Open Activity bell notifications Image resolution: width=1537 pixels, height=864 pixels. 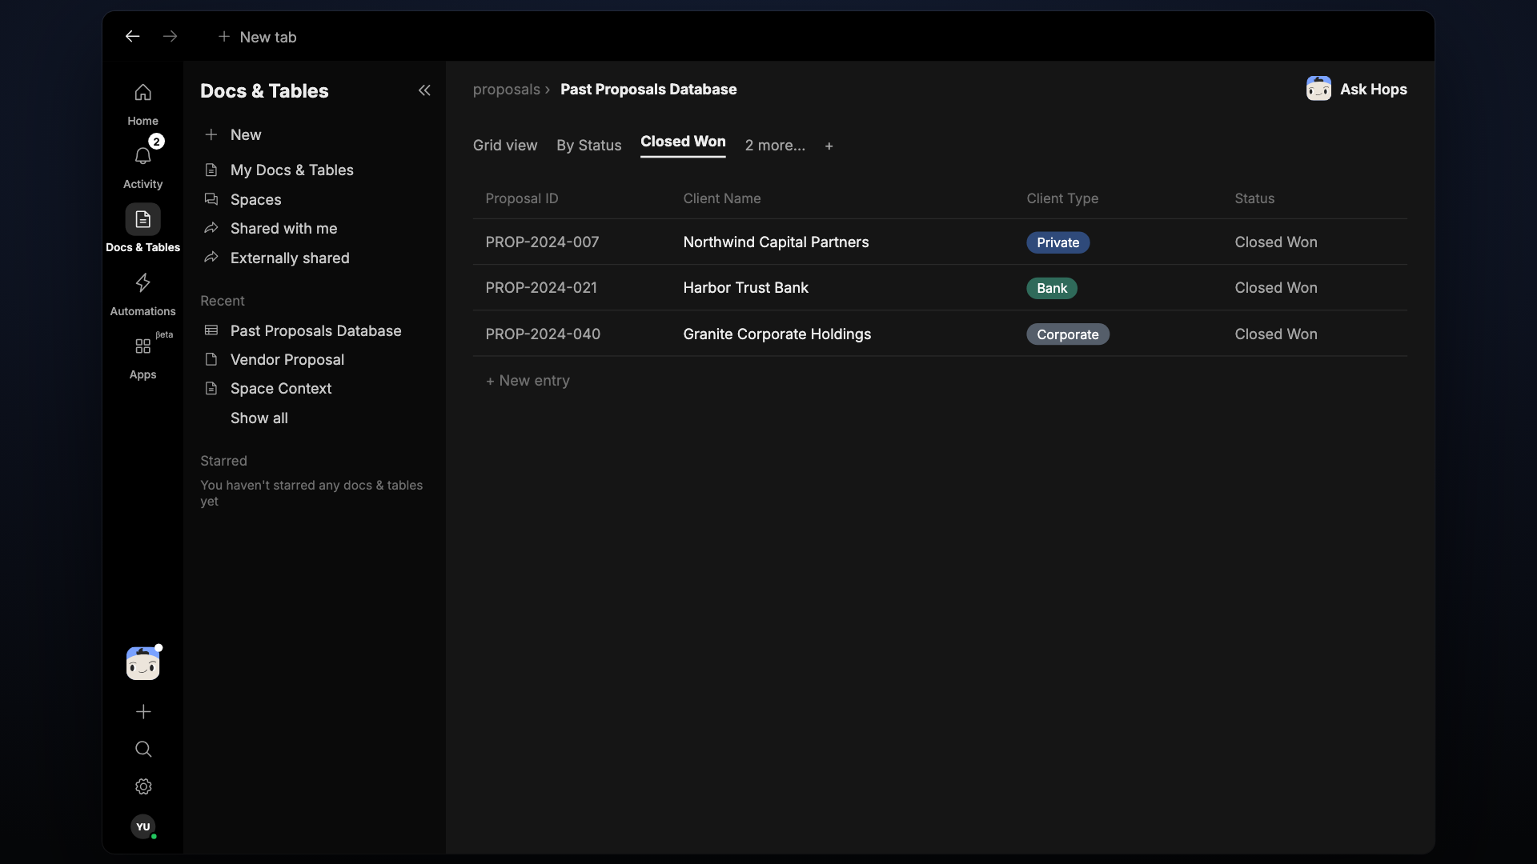coord(142,156)
